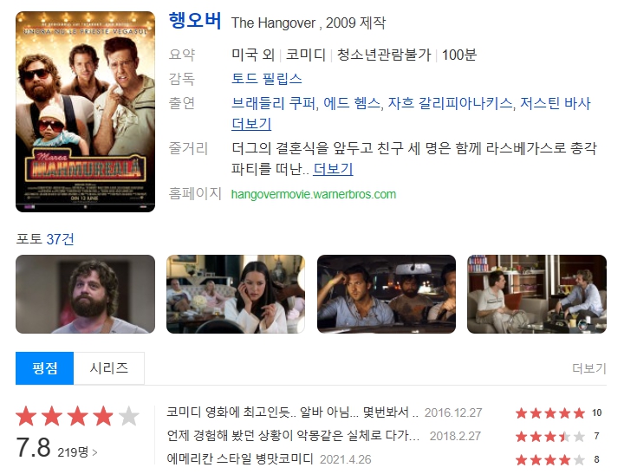Switch to the 시리즈 tab
This screenshot has height=474, width=624.
pyautogui.click(x=109, y=368)
